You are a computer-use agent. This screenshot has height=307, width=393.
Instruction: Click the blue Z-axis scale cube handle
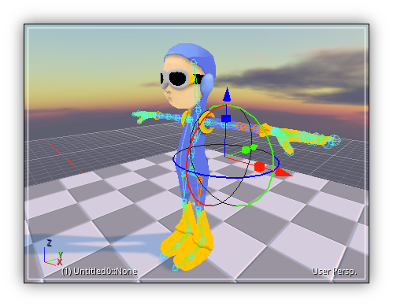click(x=226, y=118)
